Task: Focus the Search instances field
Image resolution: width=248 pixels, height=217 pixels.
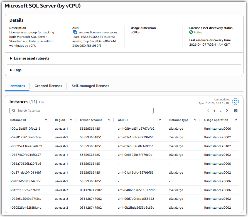Action: pyautogui.click(x=82, y=110)
